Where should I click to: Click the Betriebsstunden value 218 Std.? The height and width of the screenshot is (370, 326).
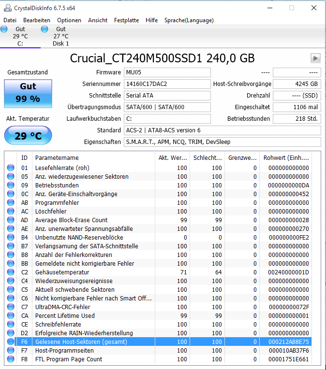297,119
